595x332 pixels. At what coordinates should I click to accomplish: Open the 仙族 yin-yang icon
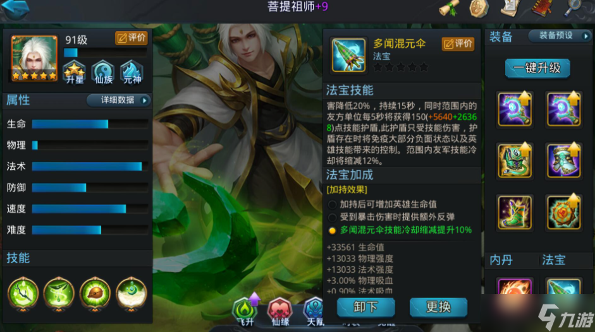103,72
